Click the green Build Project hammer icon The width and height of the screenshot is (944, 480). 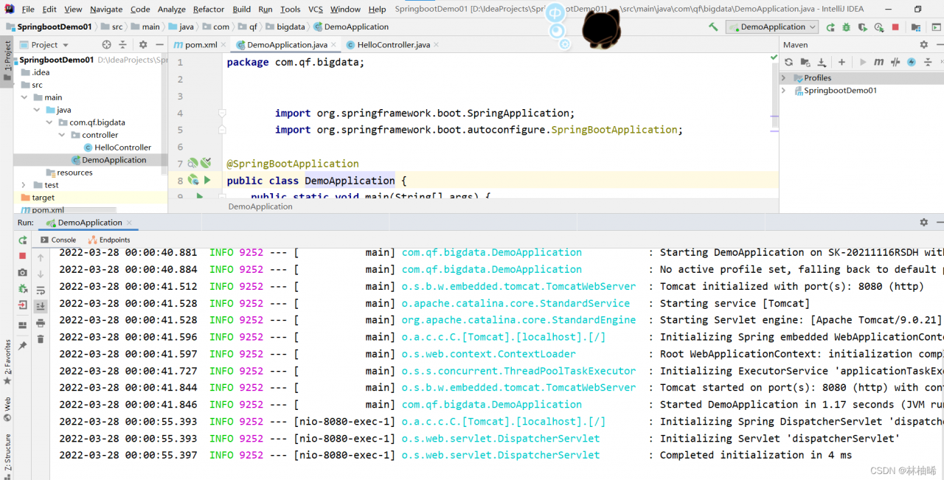click(x=713, y=27)
